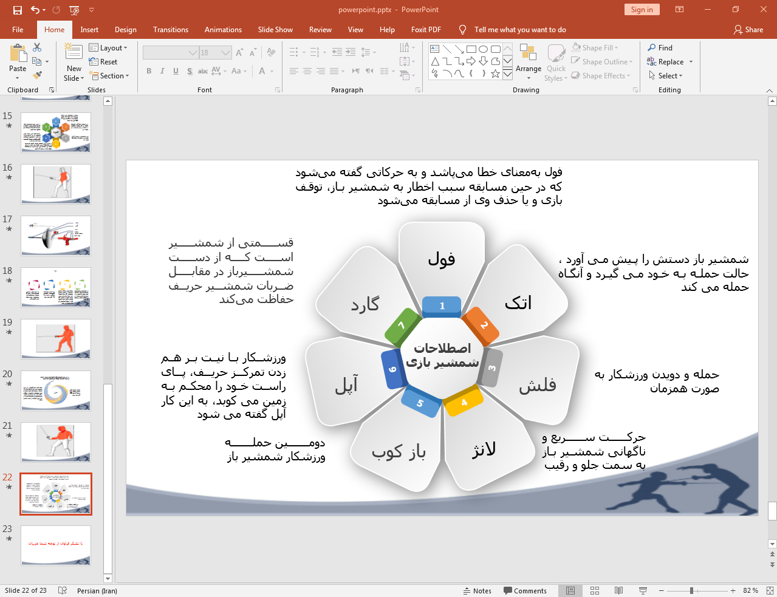Increase the list indent level
The image size is (777, 597).
pos(351,53)
